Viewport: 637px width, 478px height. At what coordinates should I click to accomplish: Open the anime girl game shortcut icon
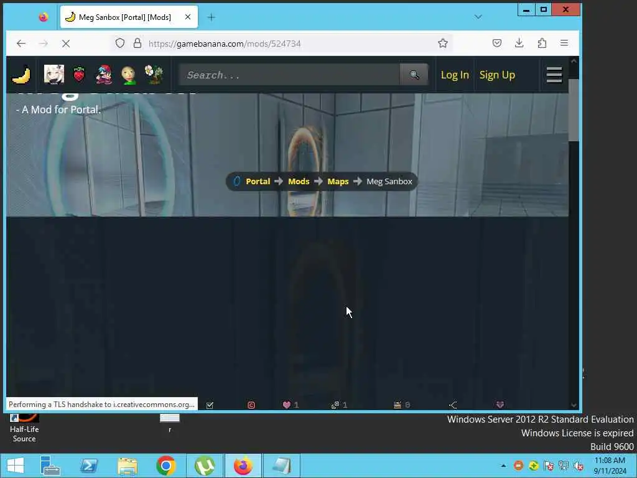pos(54,75)
